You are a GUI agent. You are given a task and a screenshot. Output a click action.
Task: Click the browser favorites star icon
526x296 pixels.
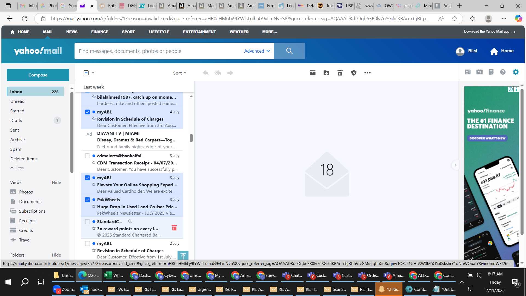point(454,19)
